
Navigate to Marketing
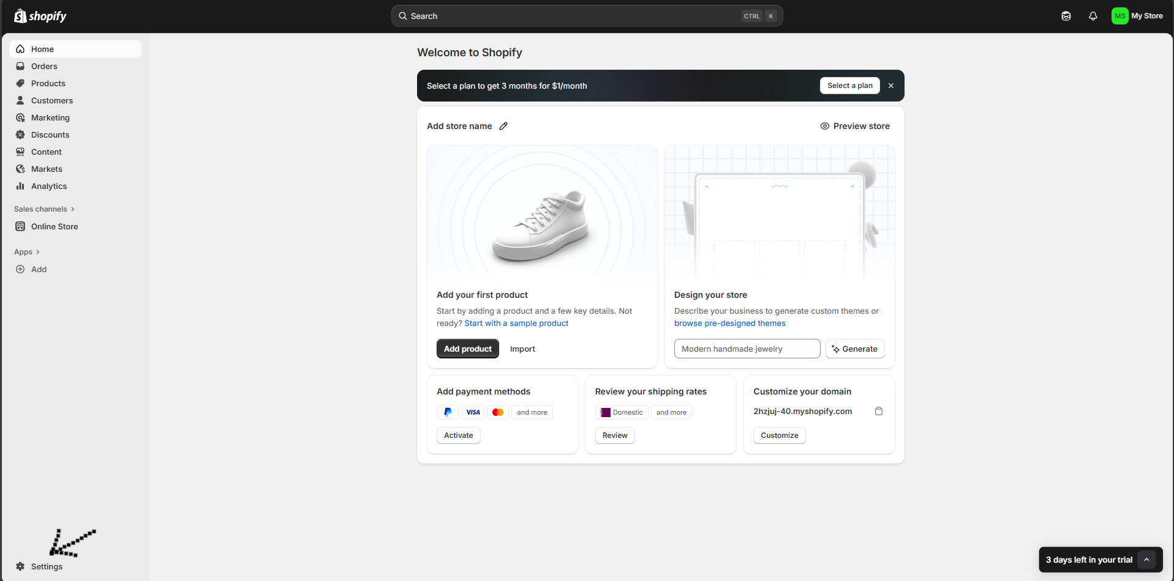pos(75,117)
